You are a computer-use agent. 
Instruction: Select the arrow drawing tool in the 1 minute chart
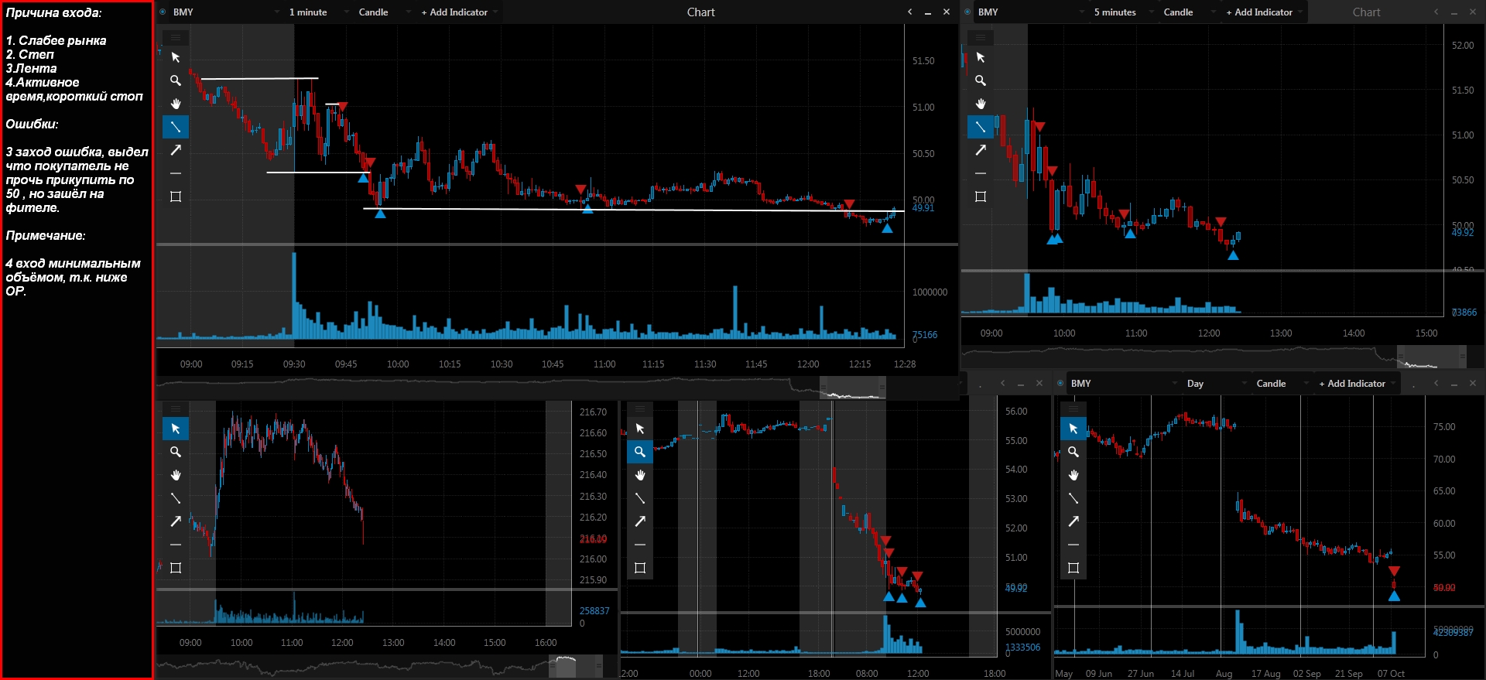(x=176, y=150)
